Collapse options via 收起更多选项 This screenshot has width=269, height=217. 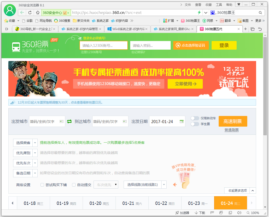[x=240, y=191]
